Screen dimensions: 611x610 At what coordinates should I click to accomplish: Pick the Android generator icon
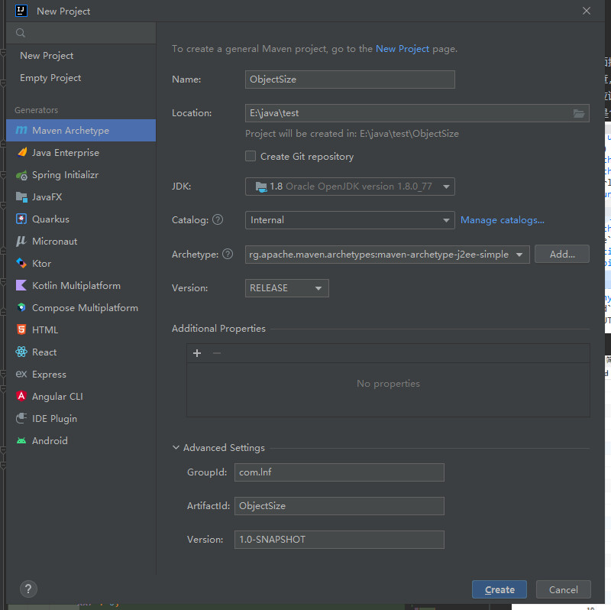(x=21, y=441)
